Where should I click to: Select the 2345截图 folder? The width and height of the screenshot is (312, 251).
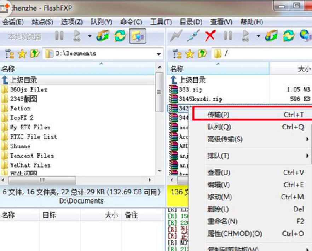pos(77,99)
